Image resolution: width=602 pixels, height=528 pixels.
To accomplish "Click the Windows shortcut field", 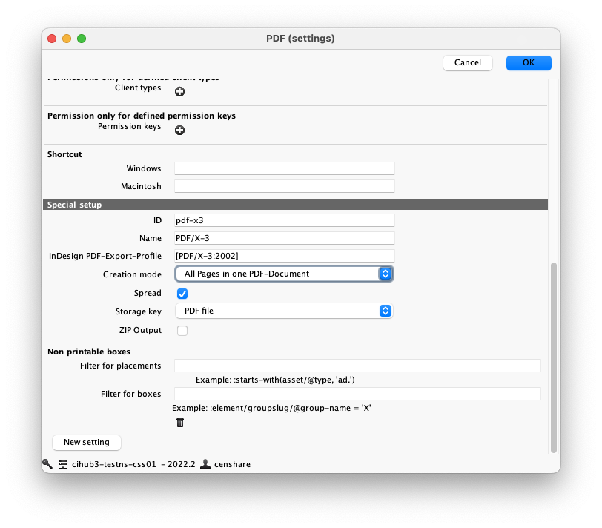I will pos(284,168).
